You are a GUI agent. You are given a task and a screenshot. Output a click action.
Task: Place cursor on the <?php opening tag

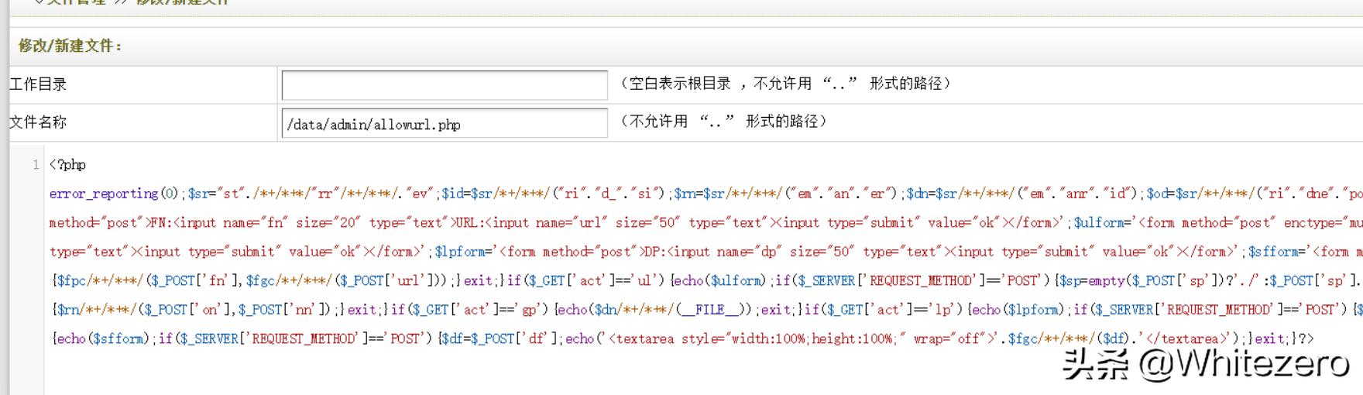coord(67,165)
